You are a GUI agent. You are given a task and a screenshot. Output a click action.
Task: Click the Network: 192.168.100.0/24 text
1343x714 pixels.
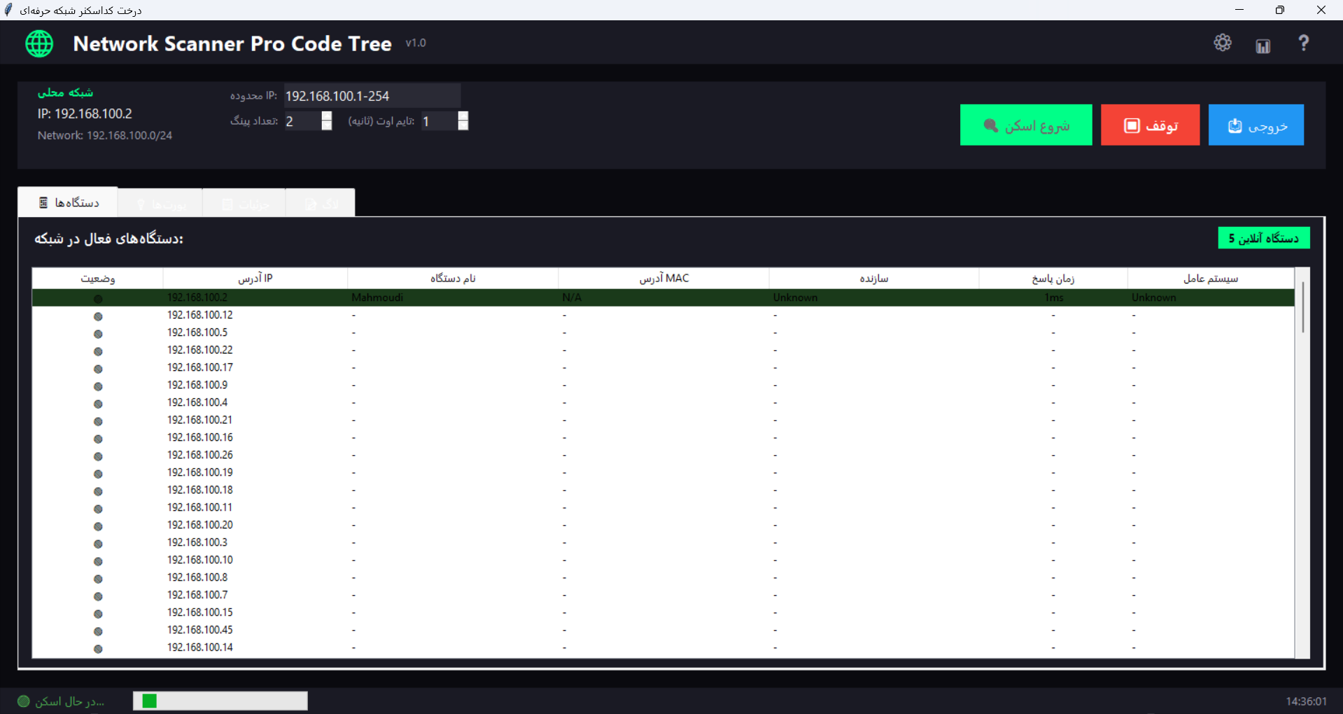105,136
